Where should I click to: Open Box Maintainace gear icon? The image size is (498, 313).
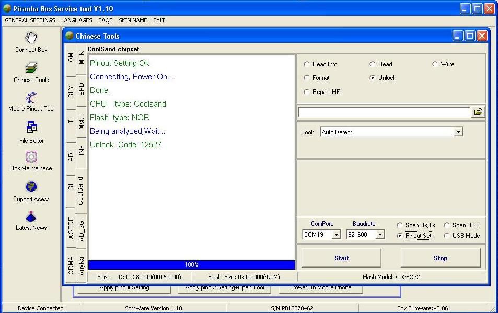31,157
